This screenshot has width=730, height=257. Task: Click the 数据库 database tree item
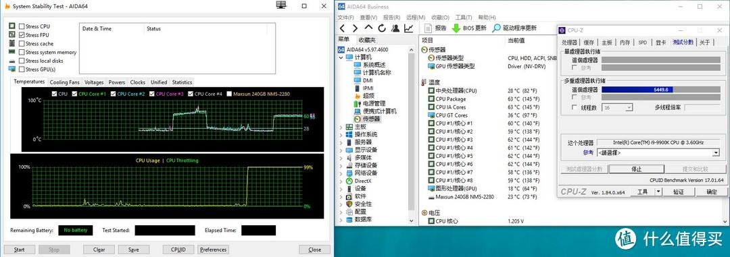pos(358,219)
